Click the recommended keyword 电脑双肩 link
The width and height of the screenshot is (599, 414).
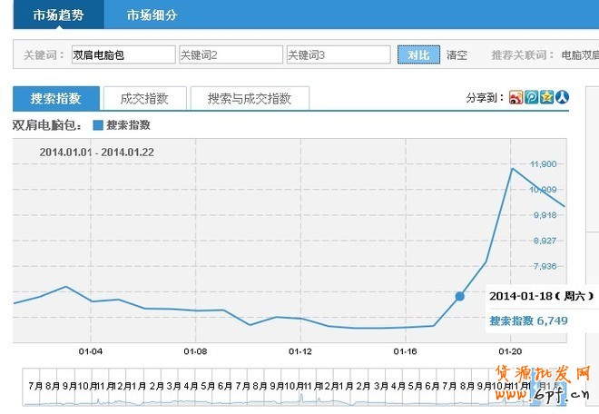[x=580, y=55]
